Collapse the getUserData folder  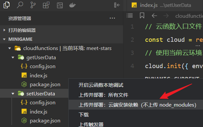click(x=13, y=58)
